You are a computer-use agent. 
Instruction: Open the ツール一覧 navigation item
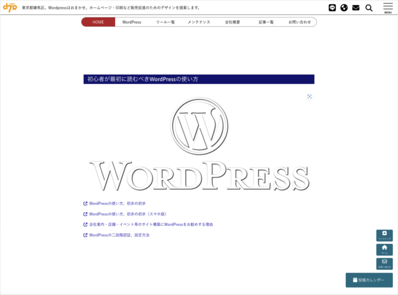click(165, 22)
